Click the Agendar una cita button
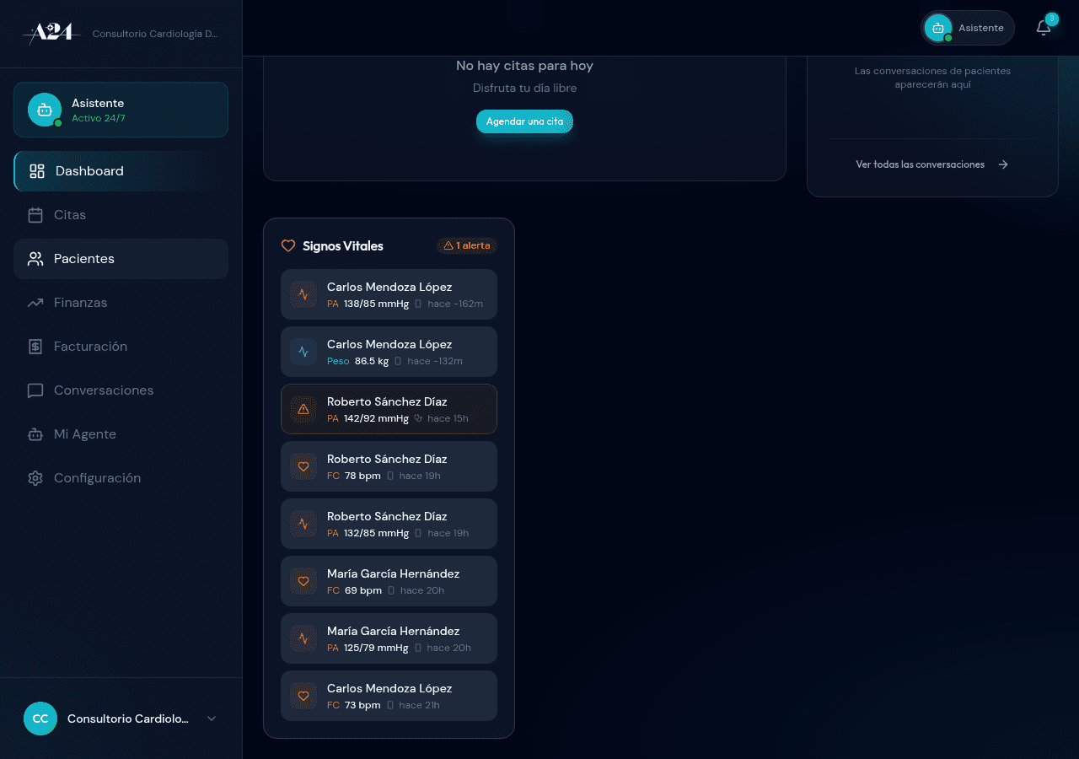 [524, 121]
